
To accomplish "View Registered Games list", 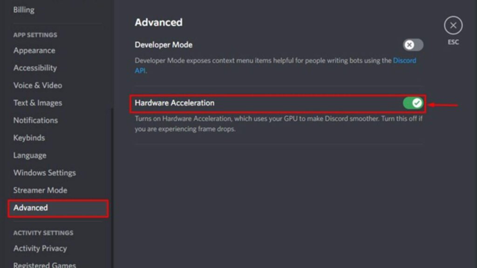I will click(44, 264).
